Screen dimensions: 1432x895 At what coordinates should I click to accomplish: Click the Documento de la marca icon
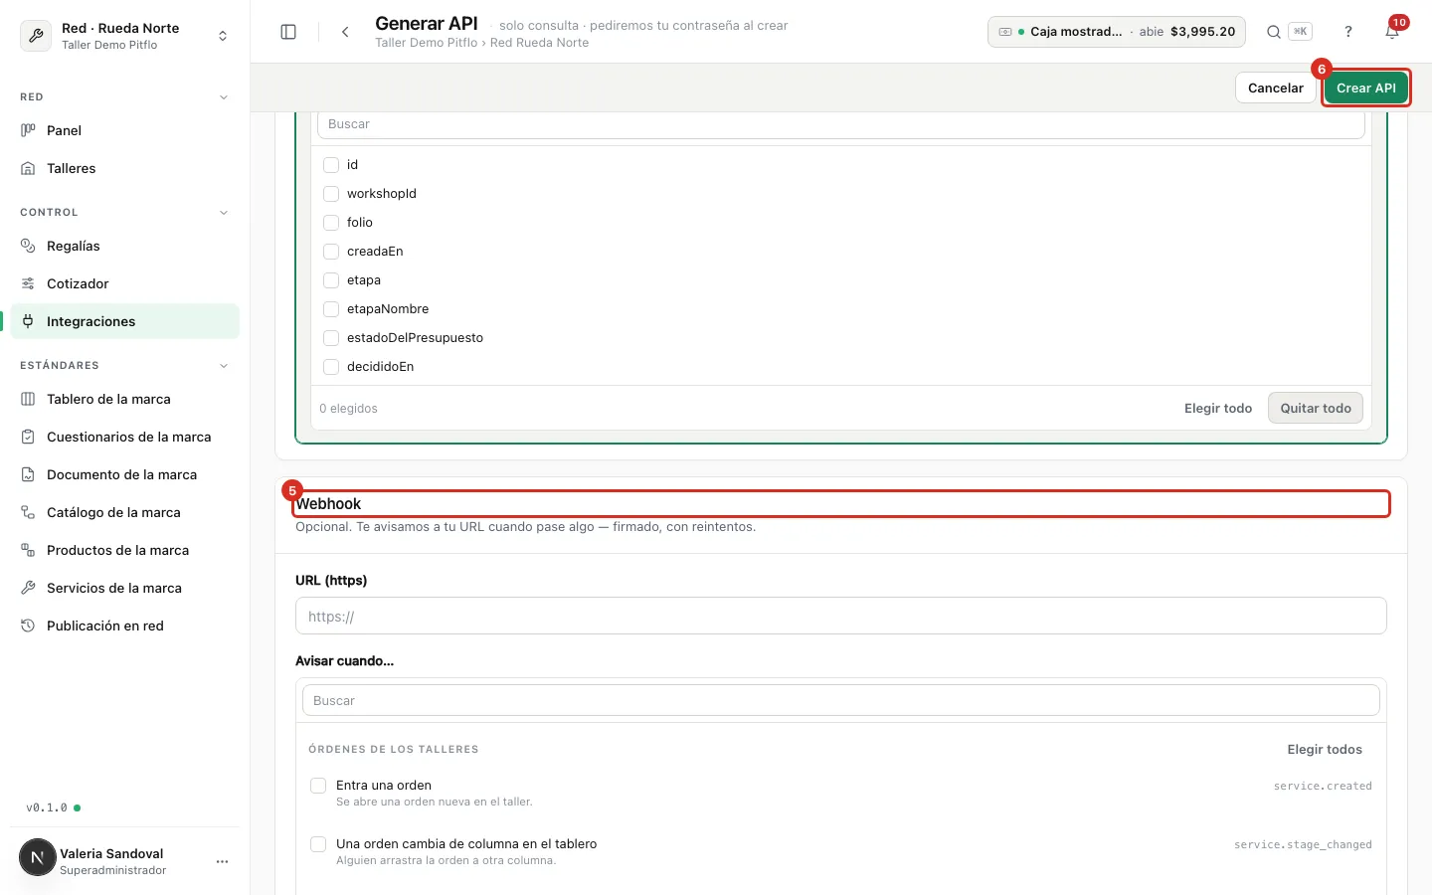(28, 474)
